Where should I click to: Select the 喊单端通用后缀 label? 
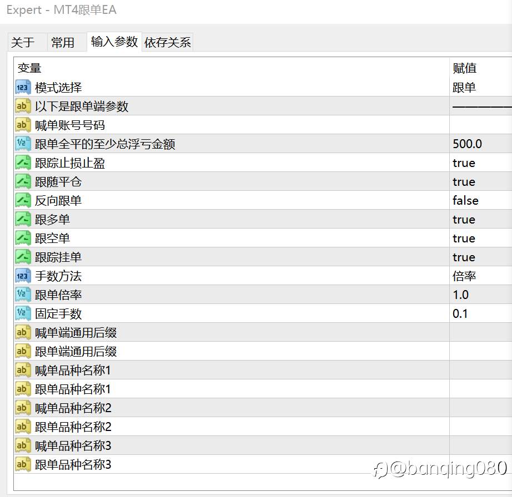click(76, 332)
